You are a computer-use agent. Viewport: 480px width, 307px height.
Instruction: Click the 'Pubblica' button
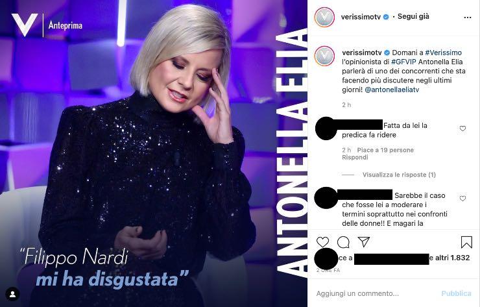click(456, 293)
